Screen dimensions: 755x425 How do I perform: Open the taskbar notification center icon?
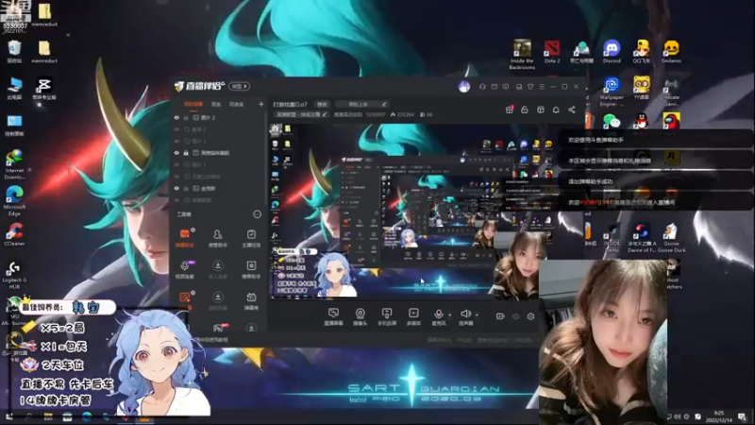click(742, 416)
